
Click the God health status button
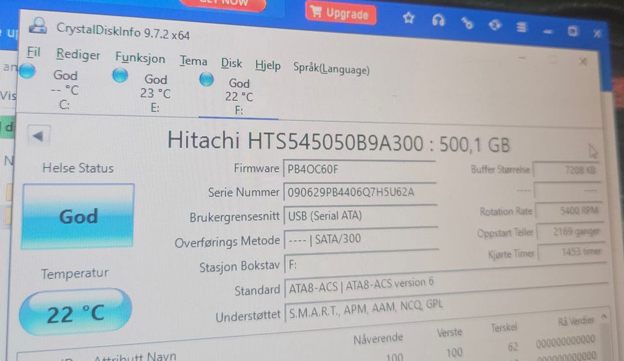[77, 217]
